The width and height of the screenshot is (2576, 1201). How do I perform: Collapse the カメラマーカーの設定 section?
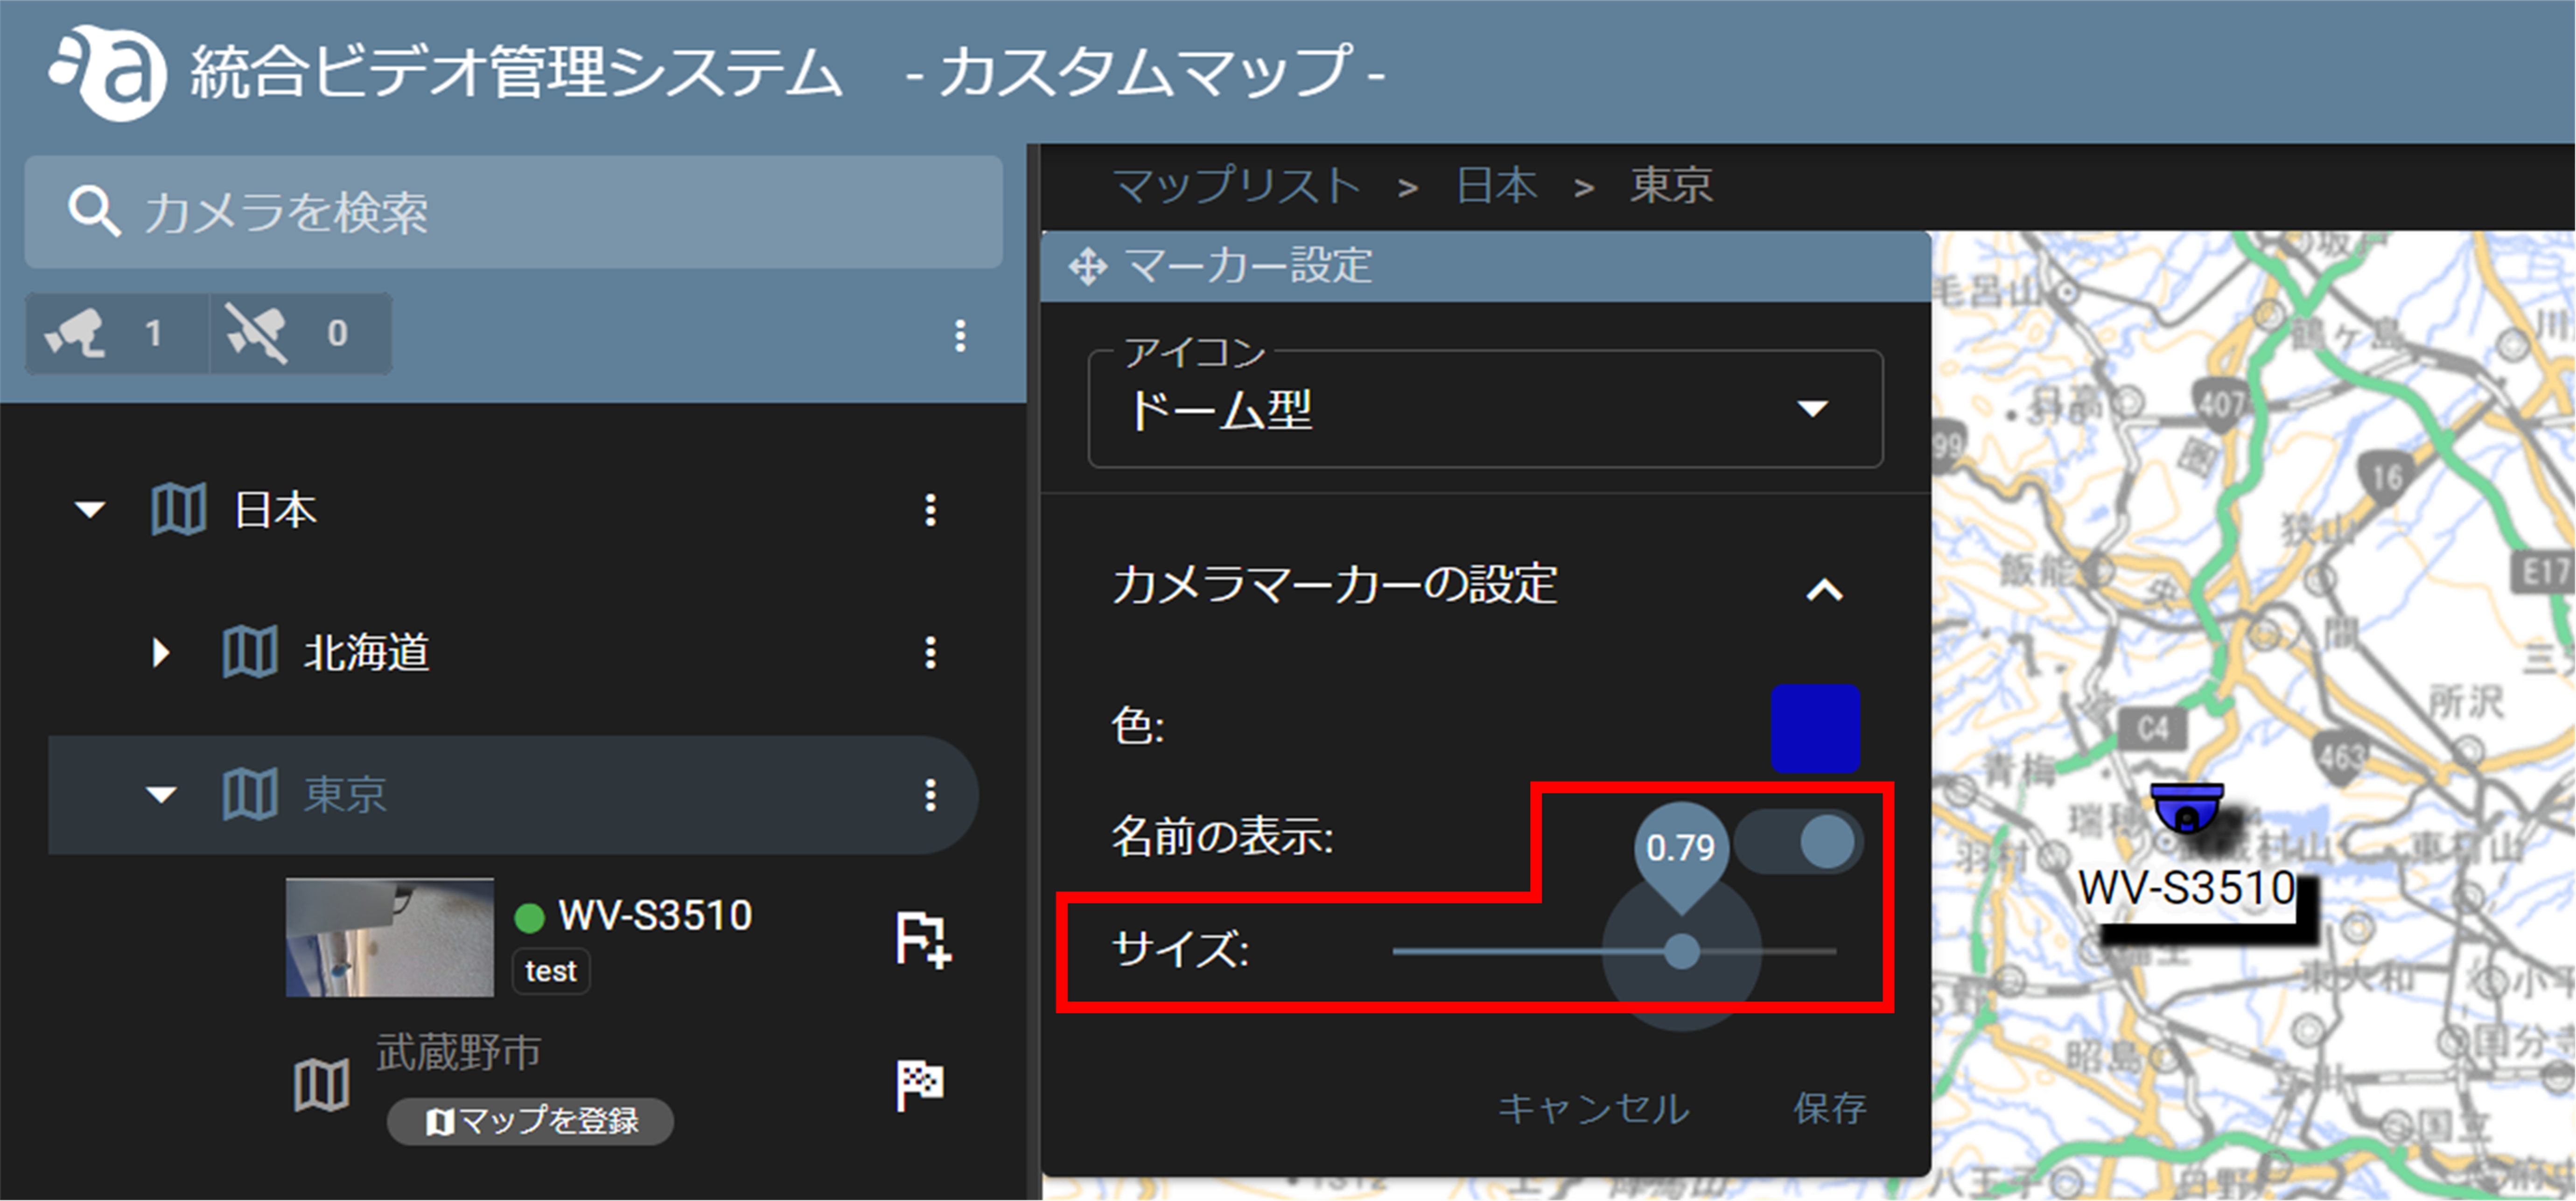tap(1824, 590)
